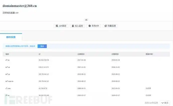
Task: Click the 情报内容 column header
Action: pos(149,54)
